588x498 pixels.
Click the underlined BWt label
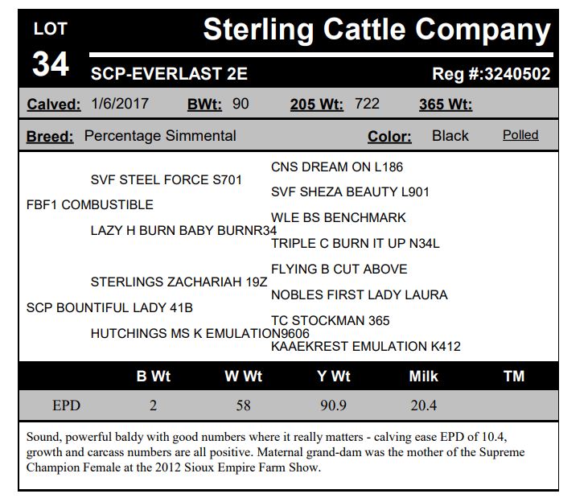pyautogui.click(x=205, y=105)
